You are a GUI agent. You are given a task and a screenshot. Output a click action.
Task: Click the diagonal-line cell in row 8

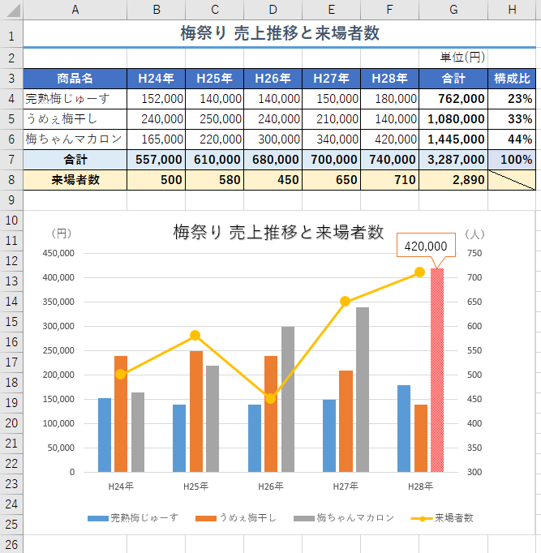click(x=512, y=180)
